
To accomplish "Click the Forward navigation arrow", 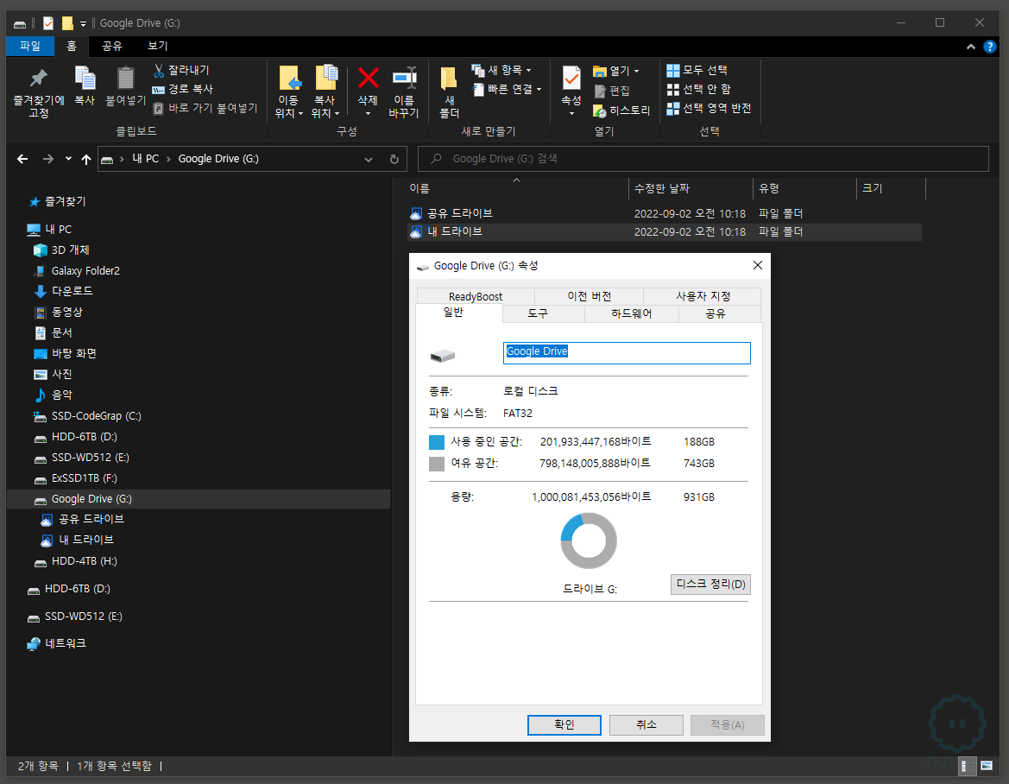I will coord(48,159).
